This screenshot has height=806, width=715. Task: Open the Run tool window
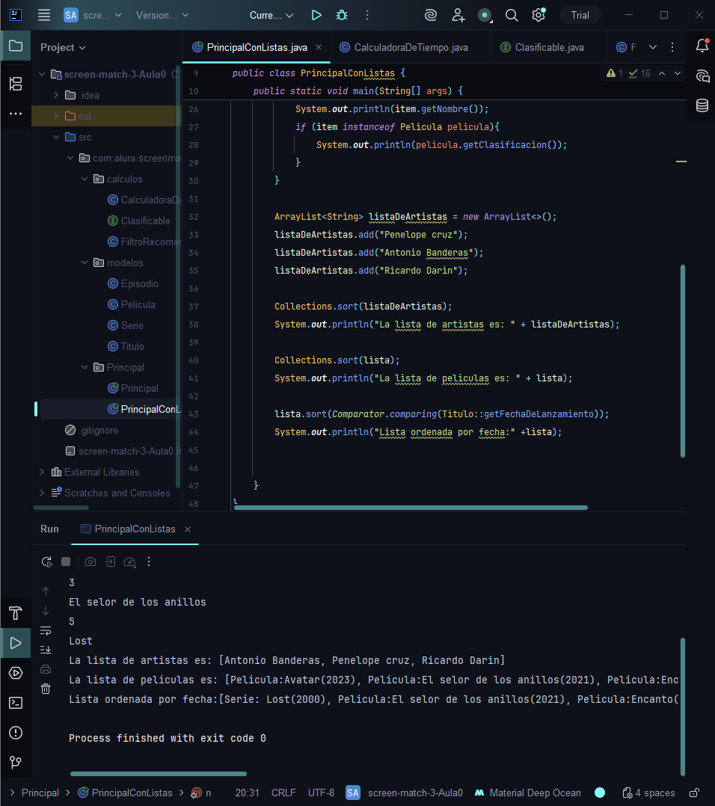[x=16, y=643]
